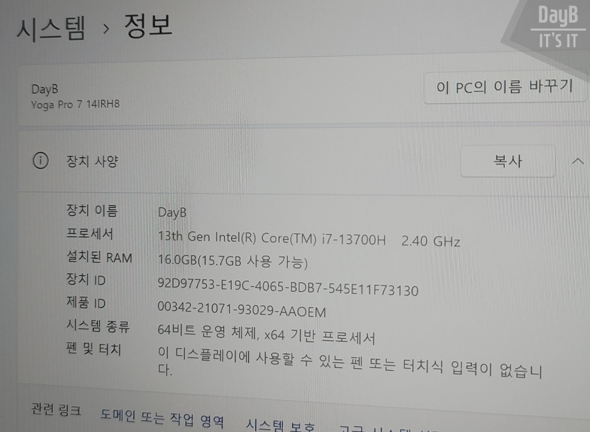Image resolution: width=590 pixels, height=432 pixels.
Task: Select the 제품 ID value 00342-21071-93029-AAOEM
Action: coord(242,312)
